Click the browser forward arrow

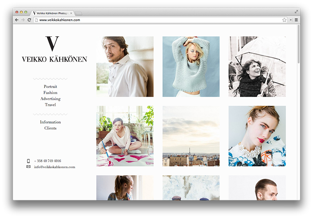22,20
